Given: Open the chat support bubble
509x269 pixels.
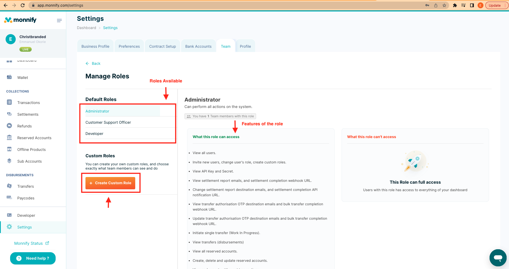Looking at the screenshot, I should [498, 258].
